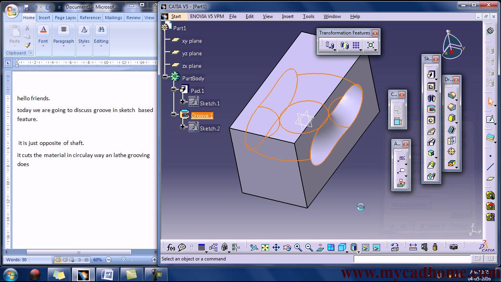Switch to Print Layout view in Word
This screenshot has width=501, height=282.
click(x=58, y=260)
